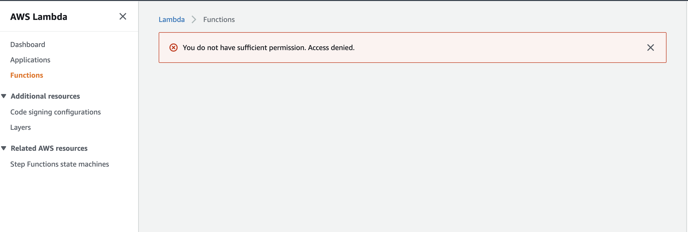
Task: Click the Related AWS resources heading
Action: (49, 148)
